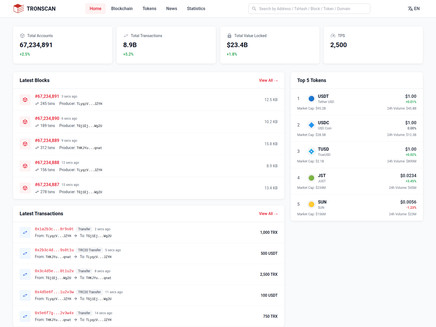Click the 1,000 TRX amount
This screenshot has width=436, height=327.
pyautogui.click(x=269, y=232)
